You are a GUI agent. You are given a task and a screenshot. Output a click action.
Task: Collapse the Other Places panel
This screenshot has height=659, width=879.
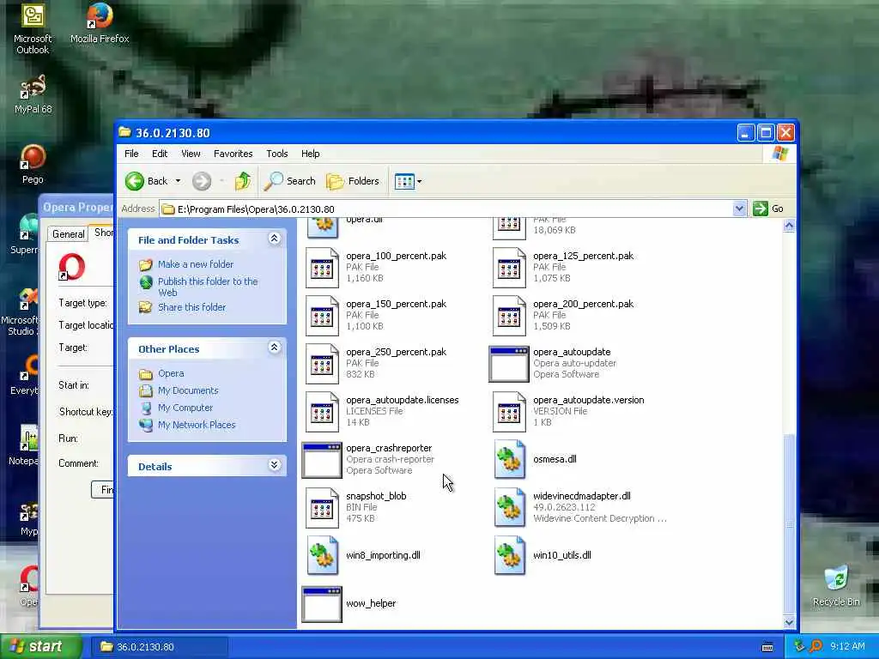pos(274,348)
